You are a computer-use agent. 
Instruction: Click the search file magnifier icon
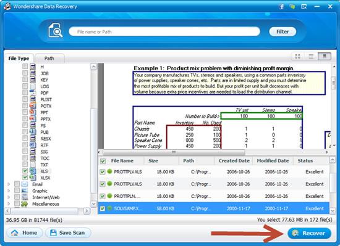point(55,31)
